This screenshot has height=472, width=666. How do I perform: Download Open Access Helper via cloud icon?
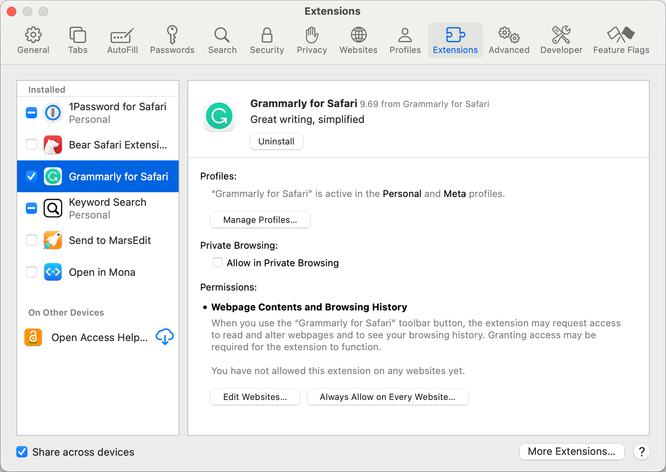point(164,337)
